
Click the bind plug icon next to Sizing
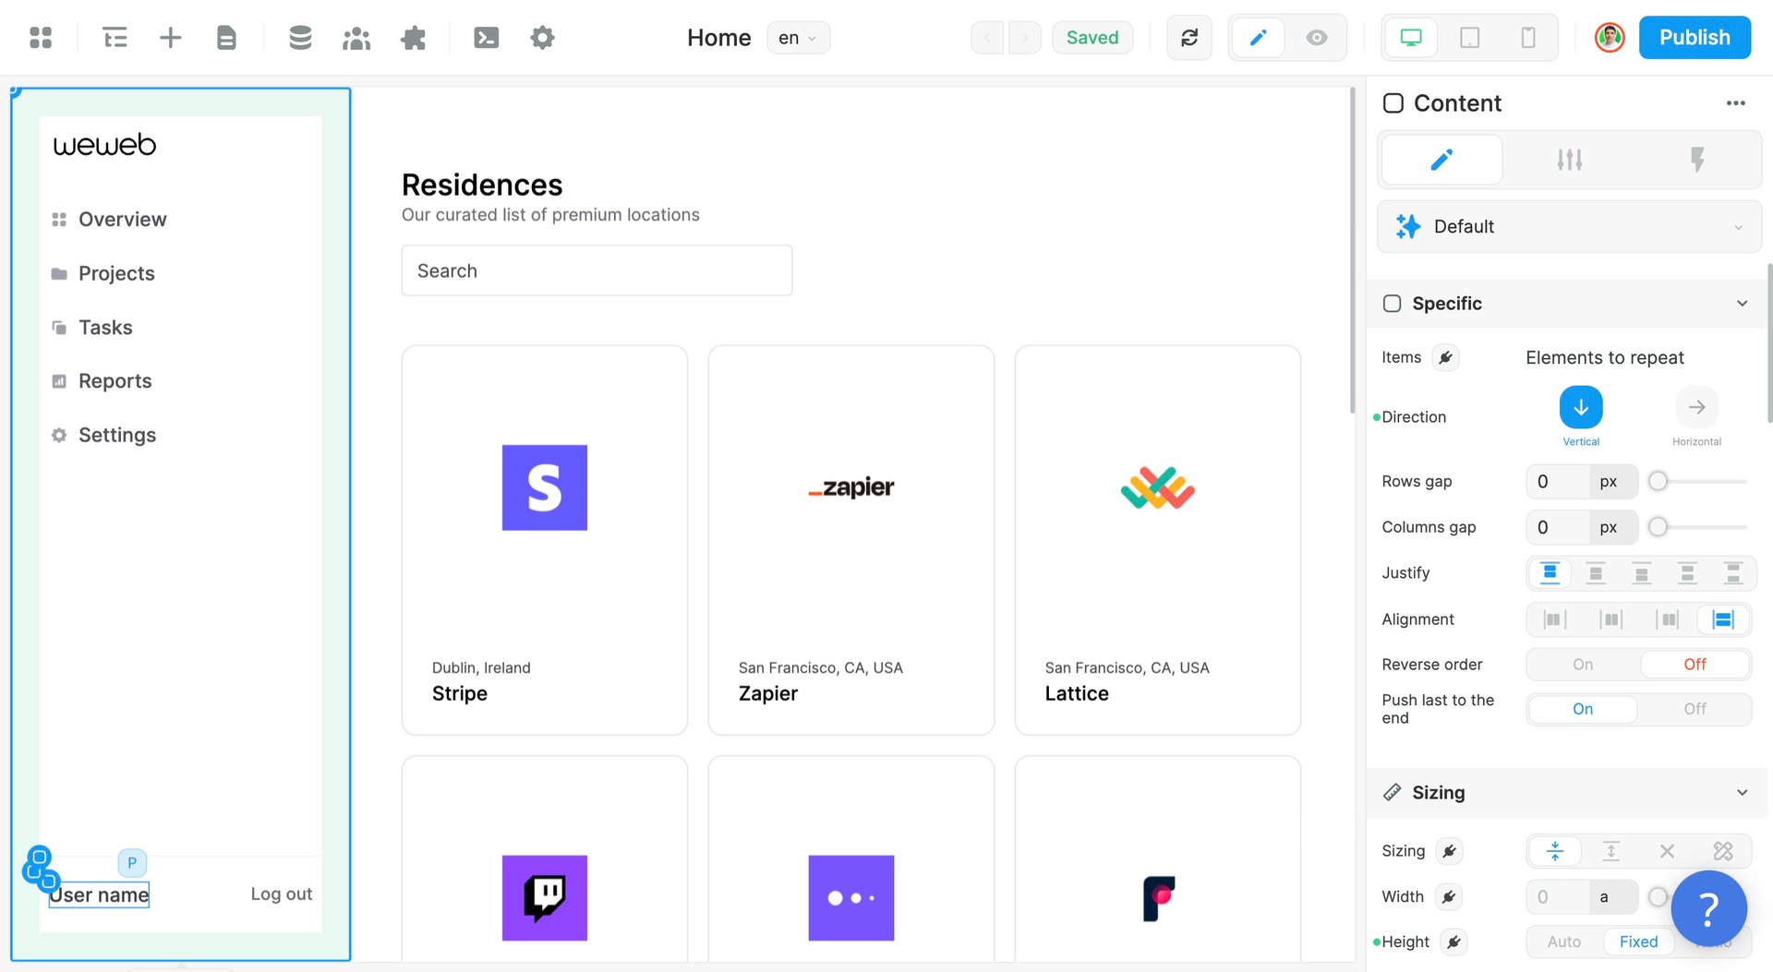pyautogui.click(x=1450, y=851)
